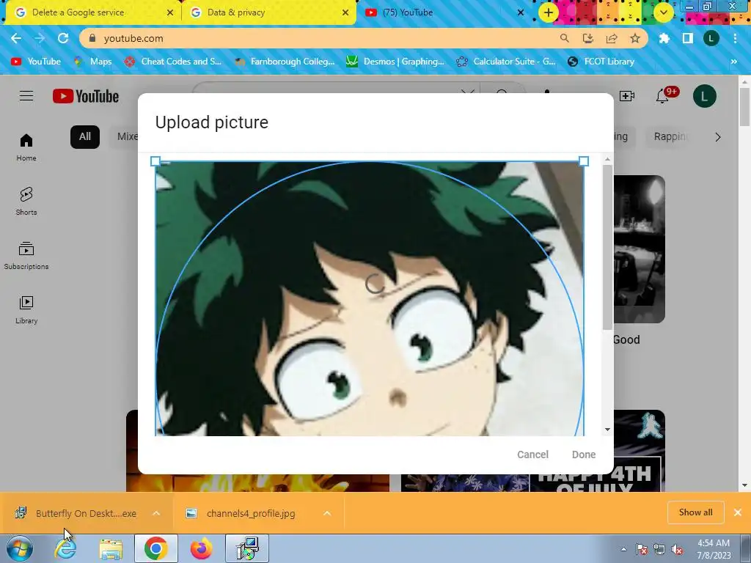
Task: Click Done in Upload picture dialog
Action: (583, 455)
